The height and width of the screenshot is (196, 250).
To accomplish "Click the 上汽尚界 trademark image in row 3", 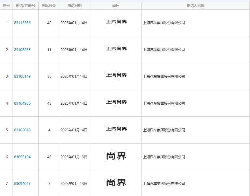I will pos(116,75).
